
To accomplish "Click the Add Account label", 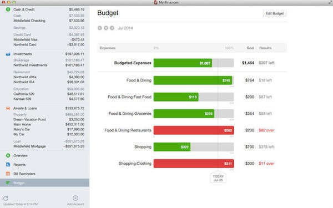I will (x=75, y=204).
